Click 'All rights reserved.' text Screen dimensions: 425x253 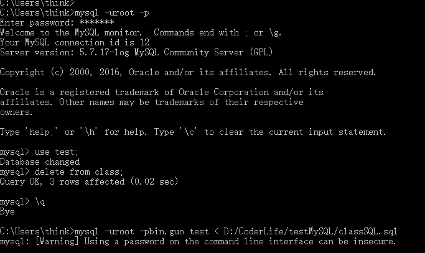click(x=326, y=72)
